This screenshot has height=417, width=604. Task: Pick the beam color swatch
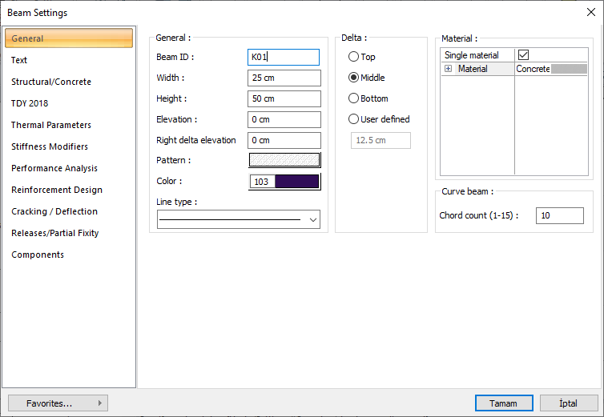[x=296, y=182]
